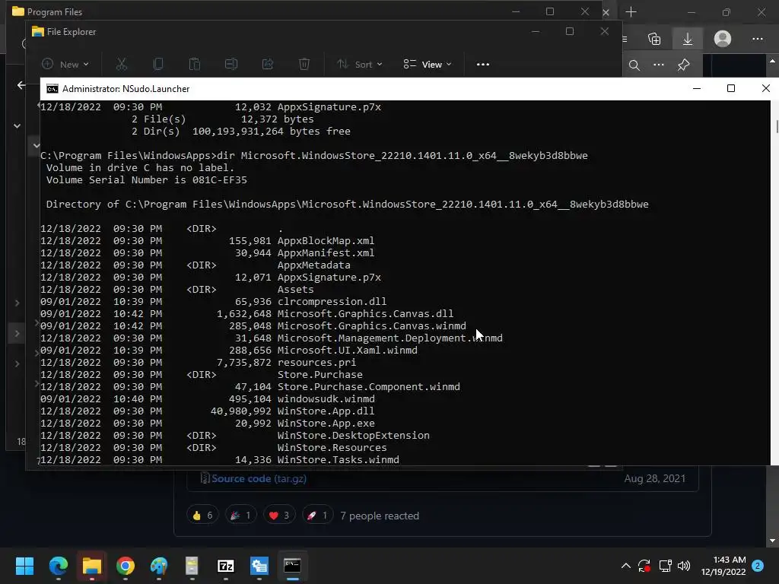
Task: Click the pin icon in Edge downloads panel
Action: point(684,65)
